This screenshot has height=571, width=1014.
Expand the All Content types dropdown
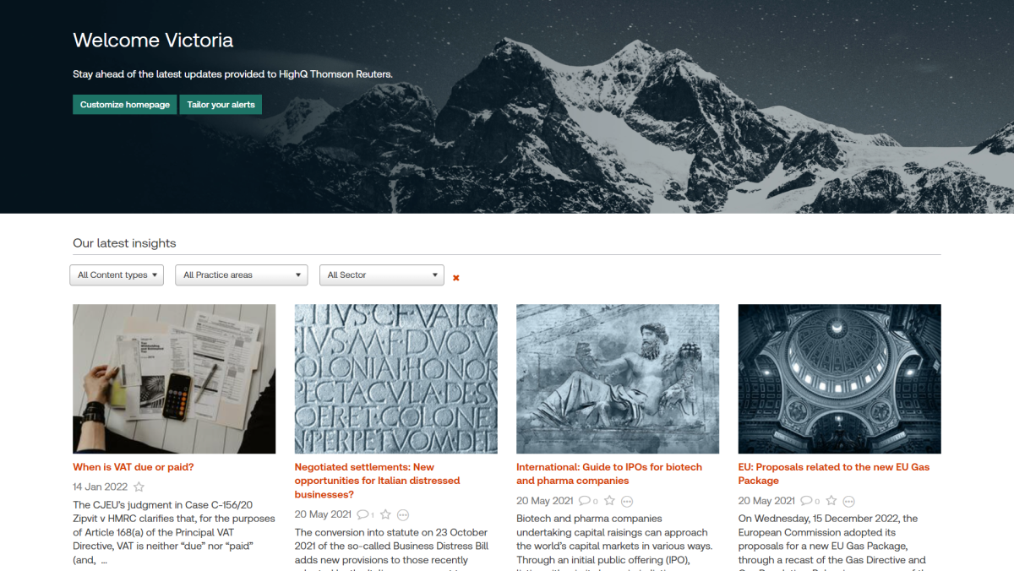coord(117,275)
